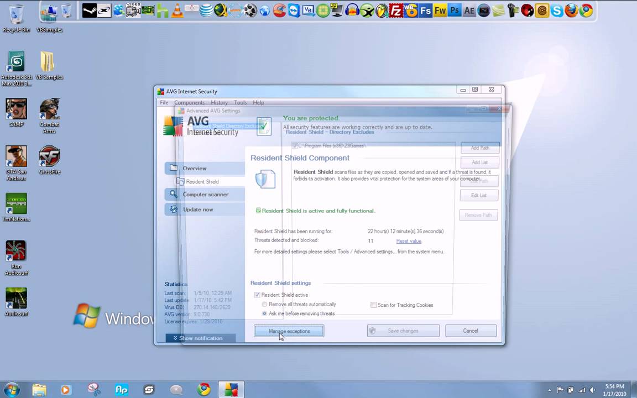The height and width of the screenshot is (398, 637).
Task: Click 'You are protected.' status text
Action: coord(311,118)
